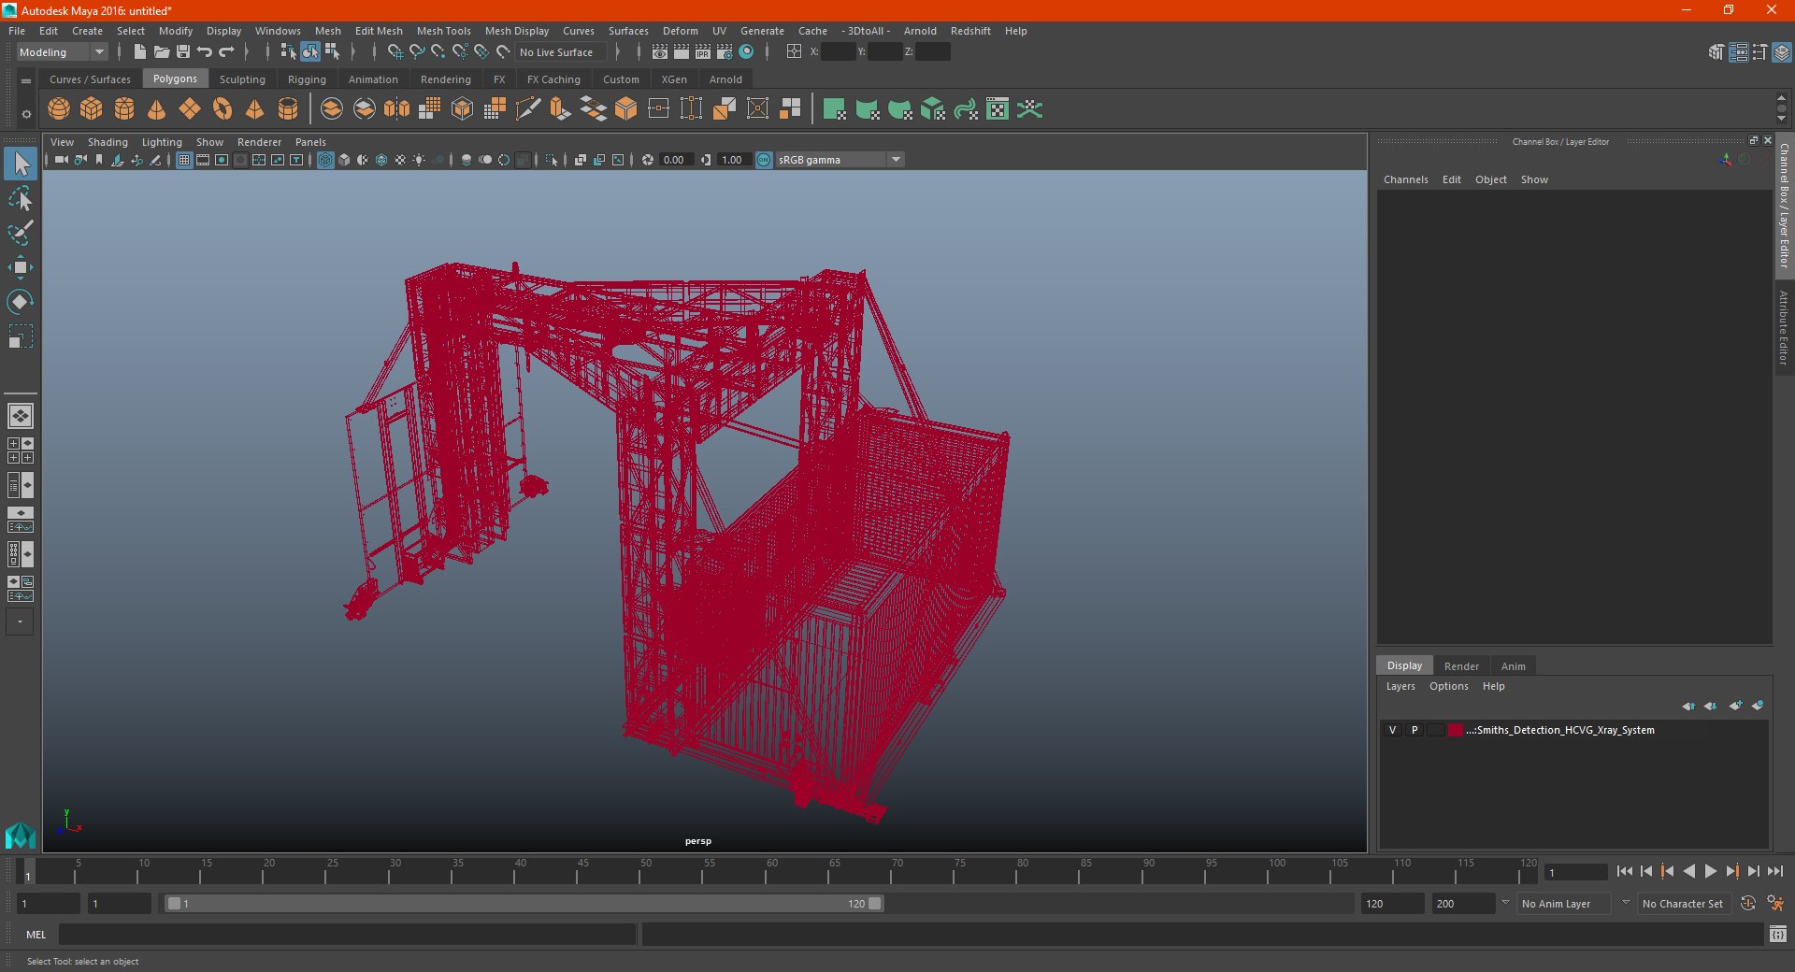Click the layer's red color swatch
The height and width of the screenshot is (972, 1795).
[1456, 730]
